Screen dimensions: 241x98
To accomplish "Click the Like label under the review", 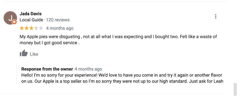I will coord(34,54).
